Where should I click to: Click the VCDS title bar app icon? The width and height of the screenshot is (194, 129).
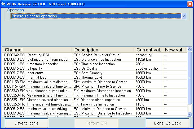3,4
